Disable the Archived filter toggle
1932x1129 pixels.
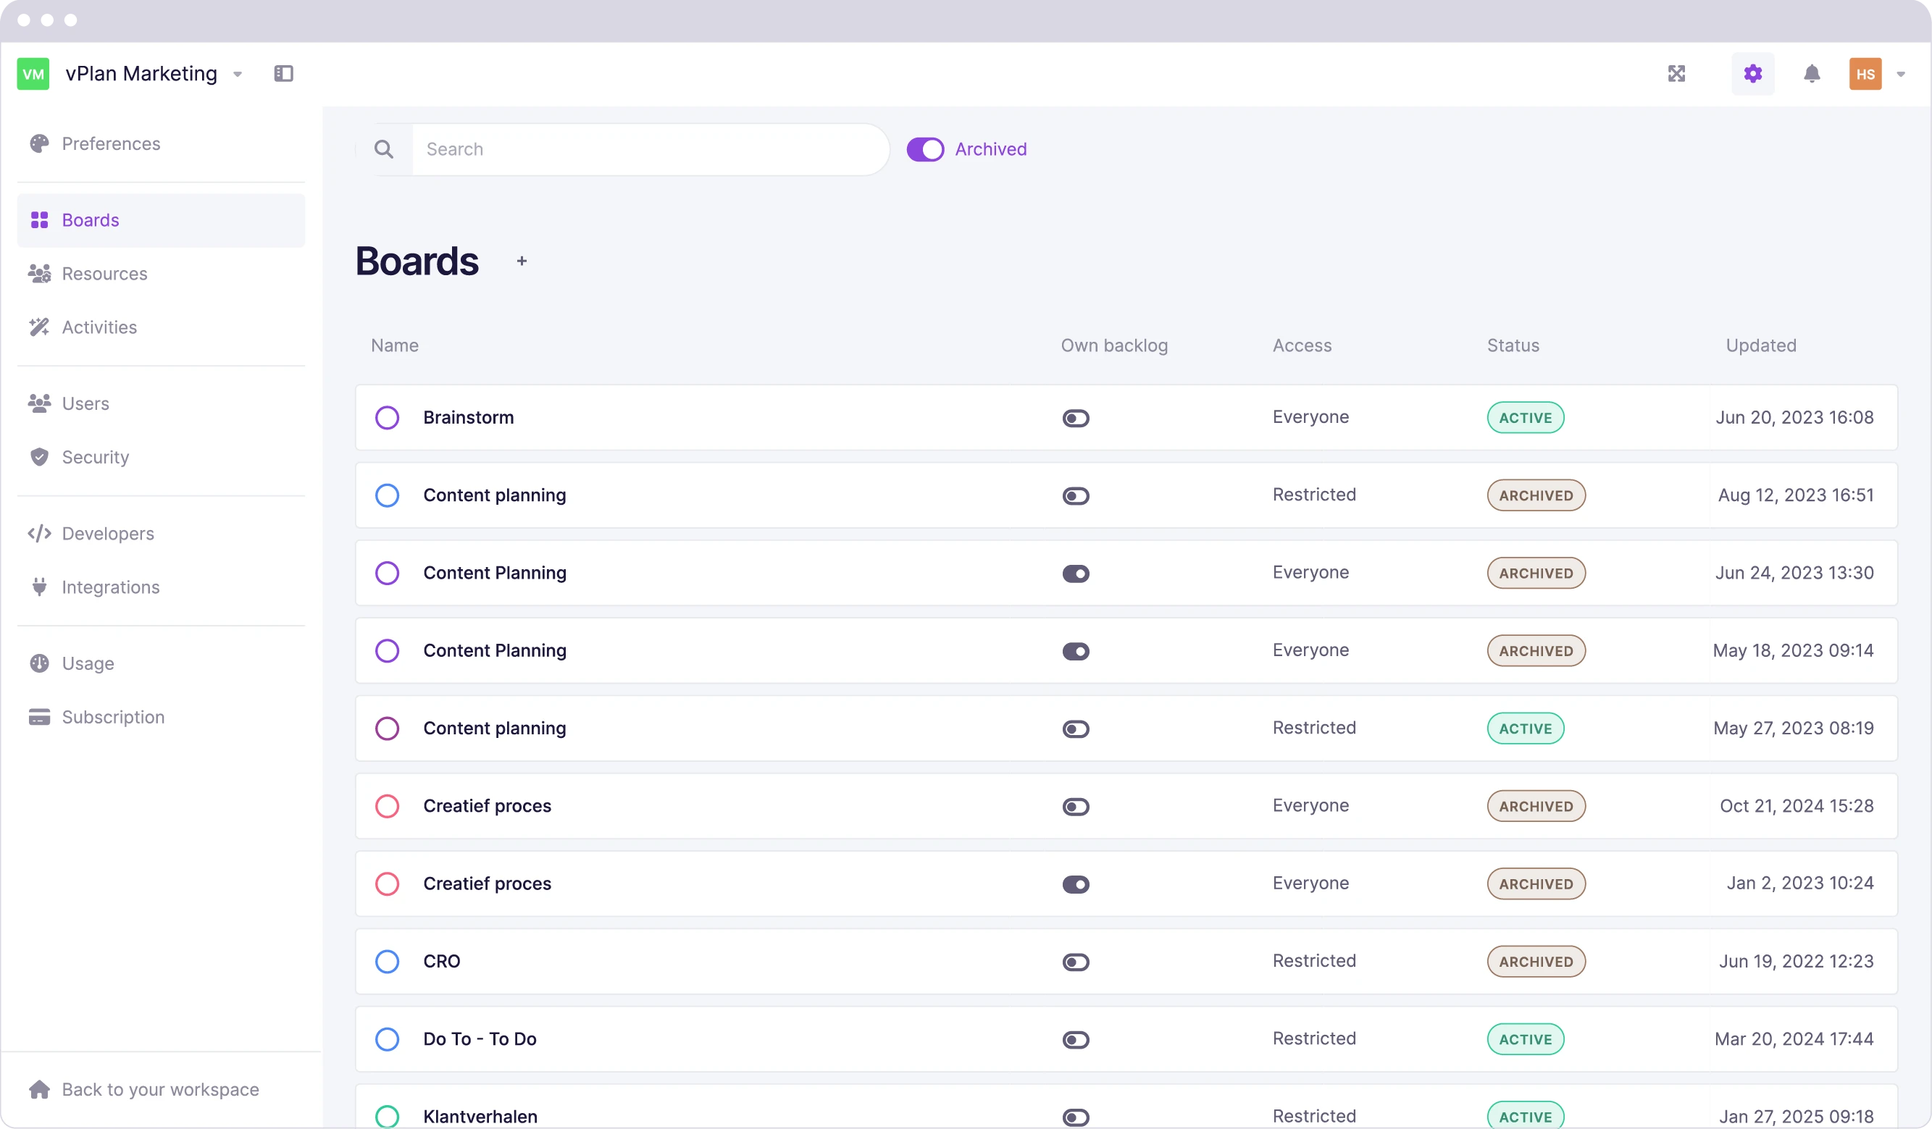(x=924, y=148)
